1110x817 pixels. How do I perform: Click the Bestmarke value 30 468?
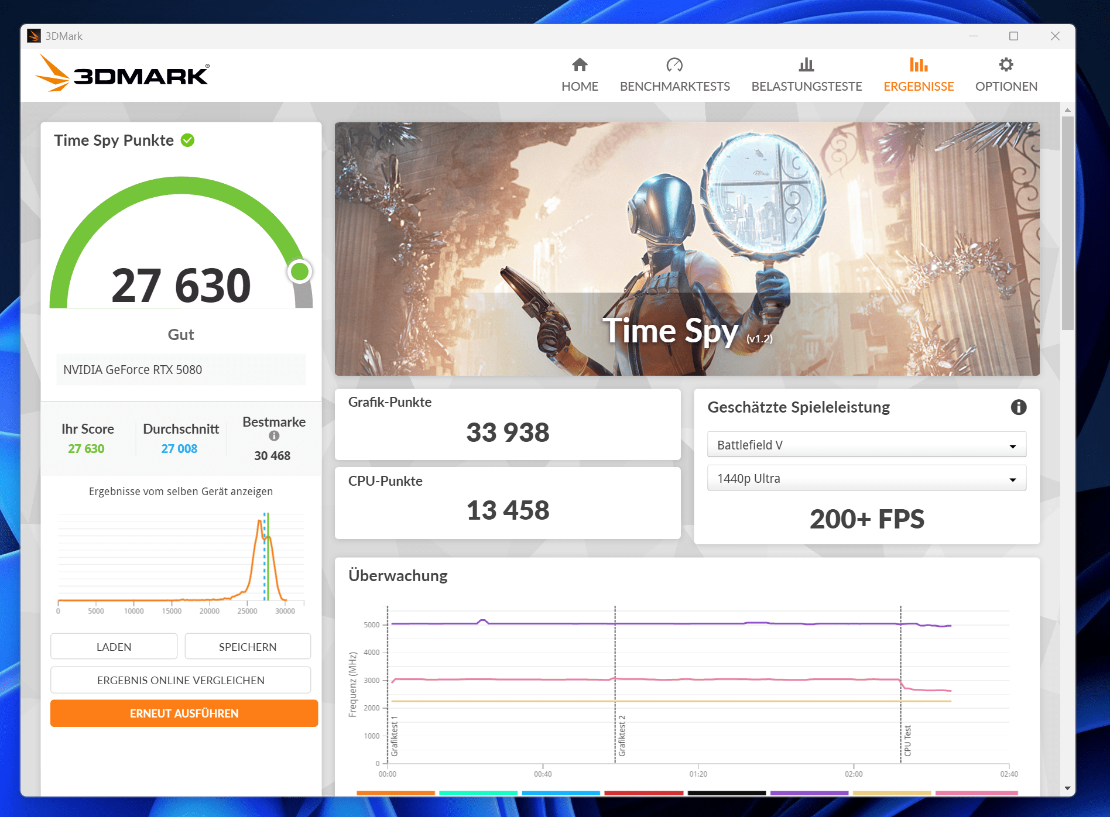tap(272, 456)
